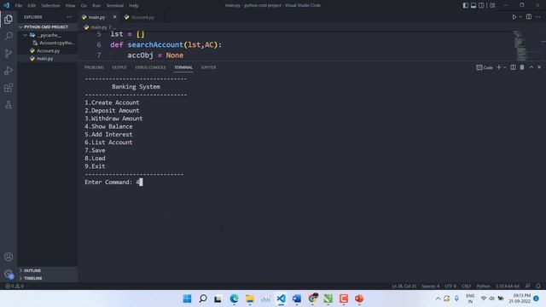546x307 pixels.
Task: Toggle the secondary side bar layout icon
Action: pyautogui.click(x=481, y=5)
